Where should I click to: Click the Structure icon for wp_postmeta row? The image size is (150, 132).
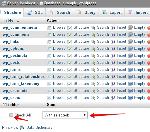[x=70, y=56]
